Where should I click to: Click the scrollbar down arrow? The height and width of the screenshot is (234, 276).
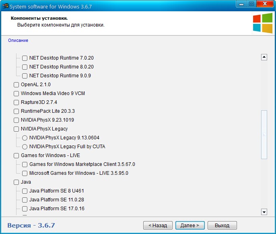[264, 212]
